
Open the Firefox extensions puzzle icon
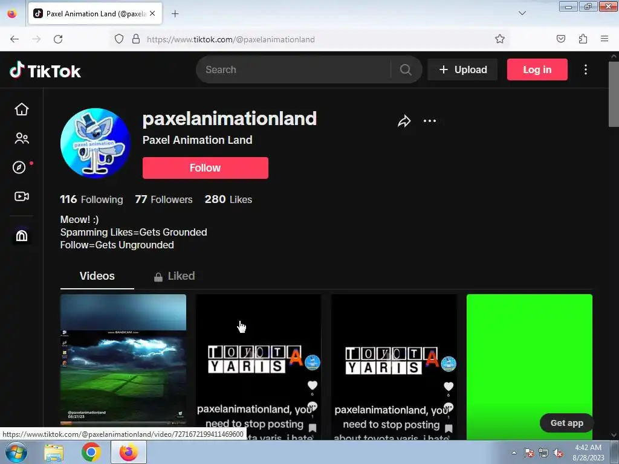click(583, 39)
